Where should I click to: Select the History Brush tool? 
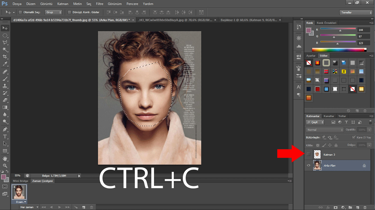click(5, 93)
